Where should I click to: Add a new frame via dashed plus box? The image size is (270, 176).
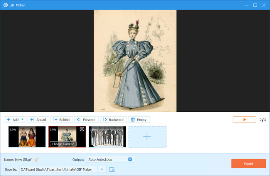click(147, 137)
